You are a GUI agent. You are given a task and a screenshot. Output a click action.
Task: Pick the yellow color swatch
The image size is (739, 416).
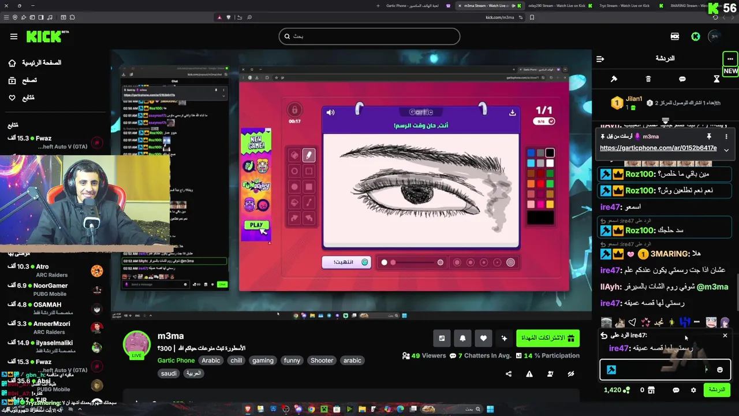(550, 204)
